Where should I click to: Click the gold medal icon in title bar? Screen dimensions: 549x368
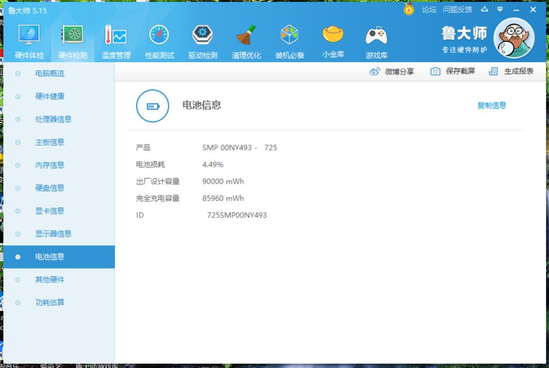(x=409, y=10)
